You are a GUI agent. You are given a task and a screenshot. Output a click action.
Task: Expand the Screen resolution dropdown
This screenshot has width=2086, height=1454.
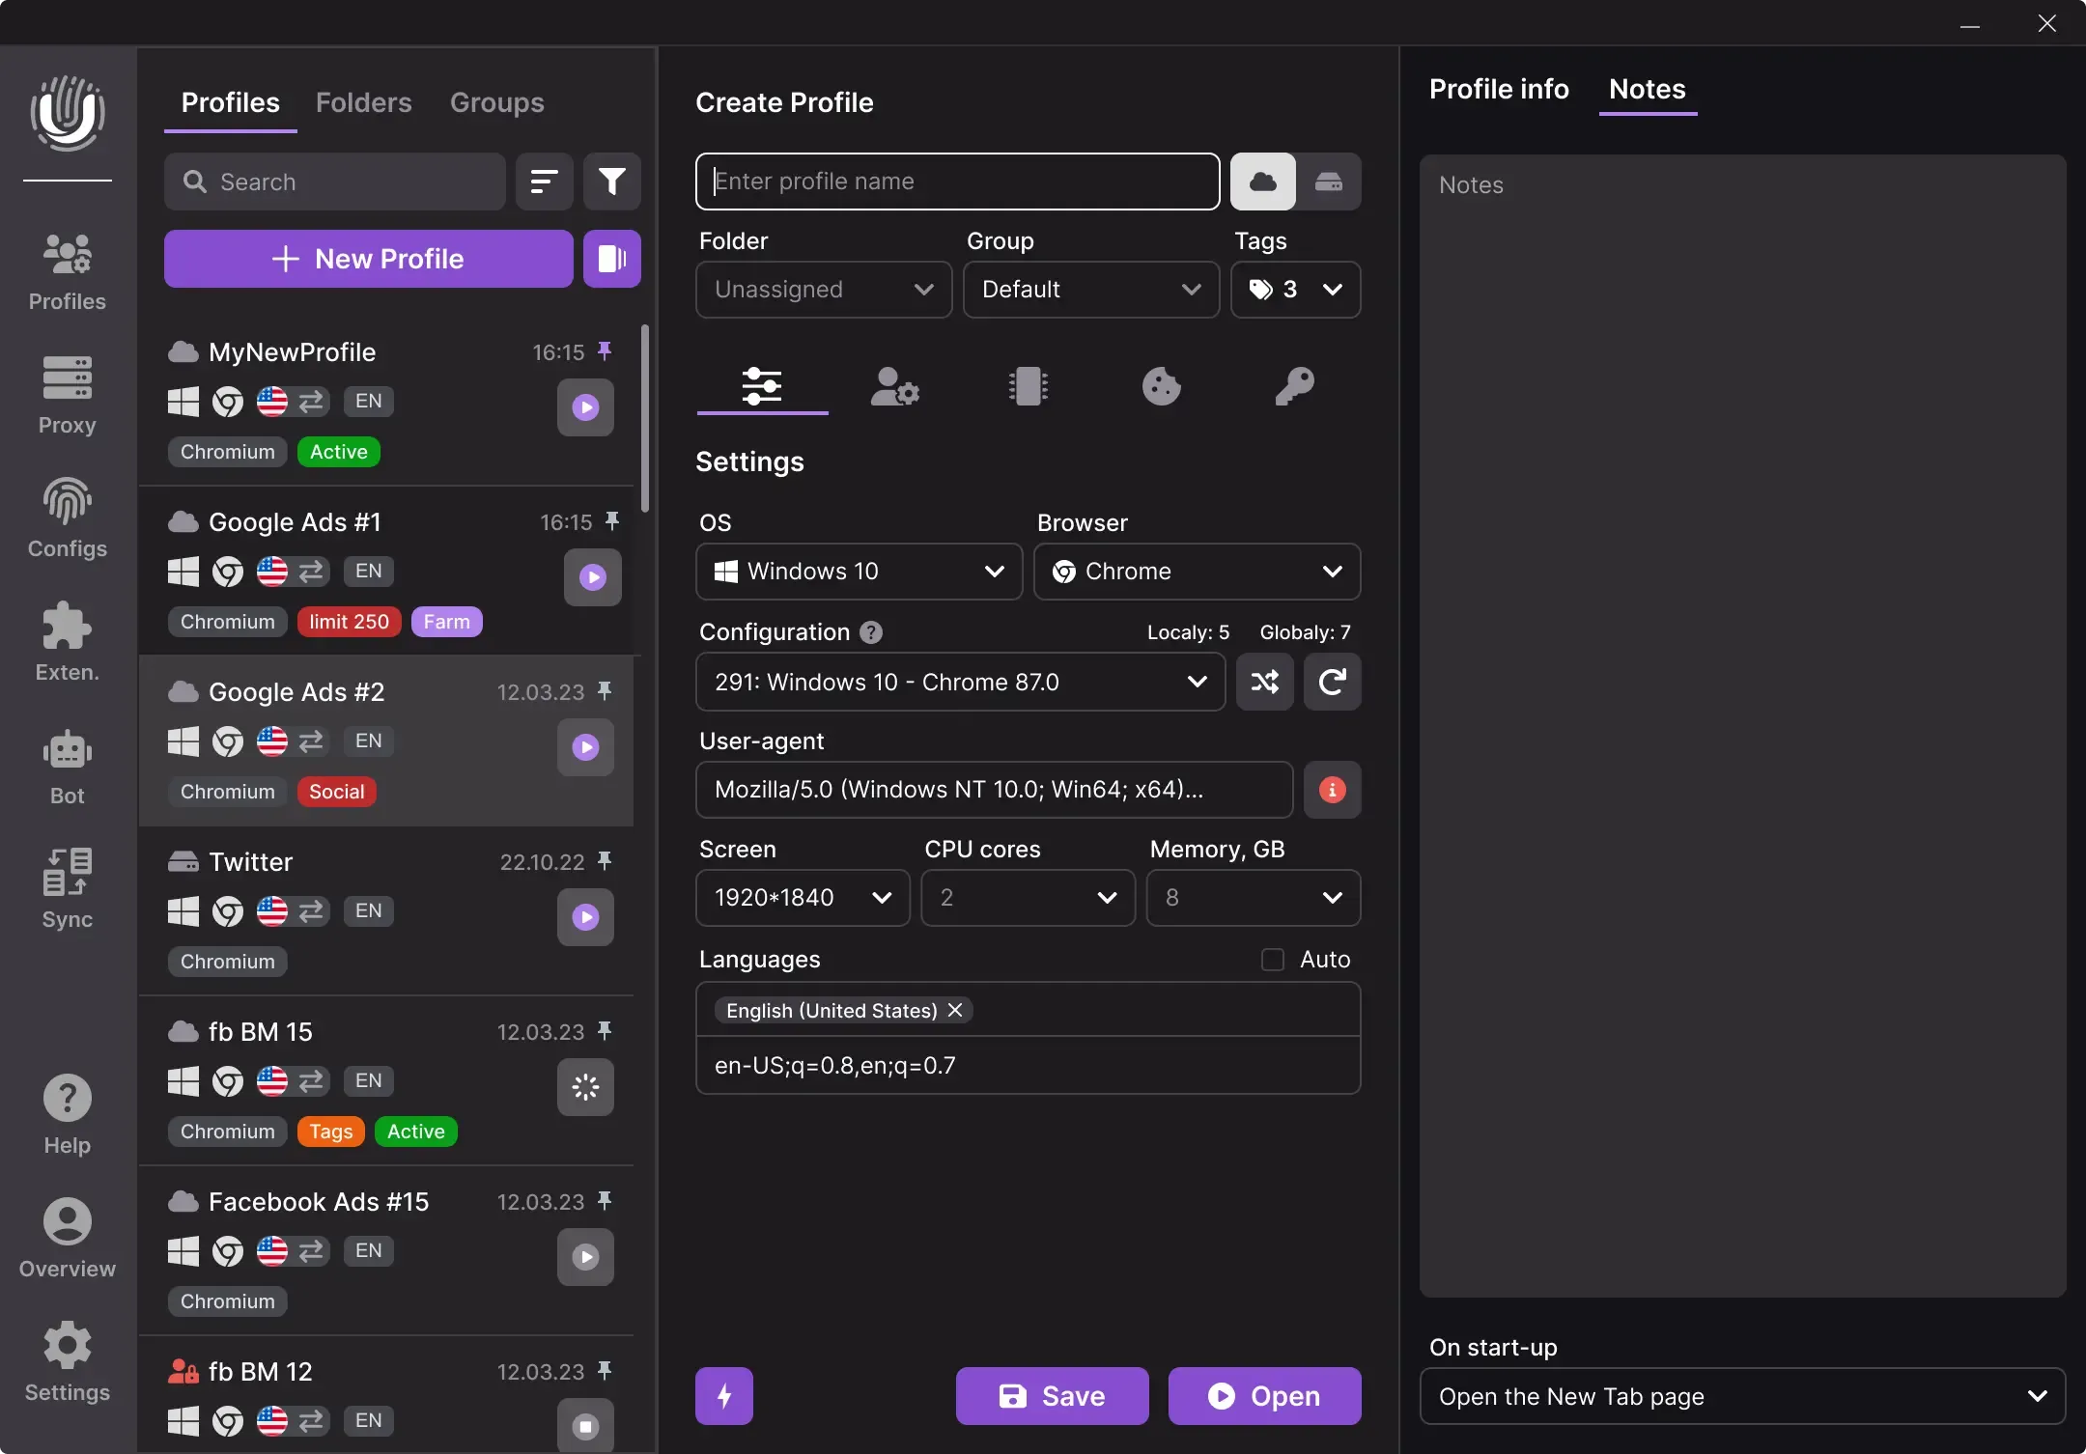pos(802,898)
